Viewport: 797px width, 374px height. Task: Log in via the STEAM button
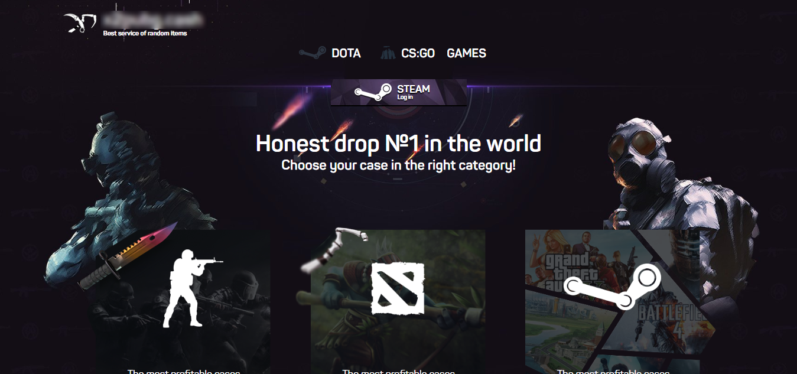point(399,92)
